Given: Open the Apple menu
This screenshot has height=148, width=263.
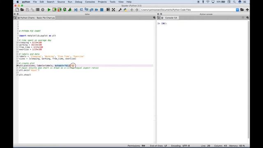Looking at the screenshot, I should [17, 2].
